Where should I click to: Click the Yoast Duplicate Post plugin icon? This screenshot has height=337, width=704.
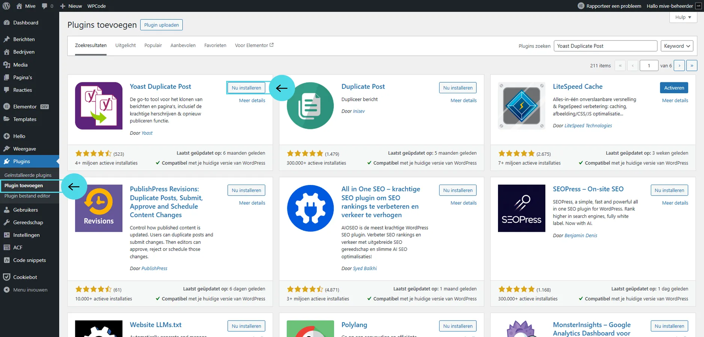pyautogui.click(x=98, y=106)
